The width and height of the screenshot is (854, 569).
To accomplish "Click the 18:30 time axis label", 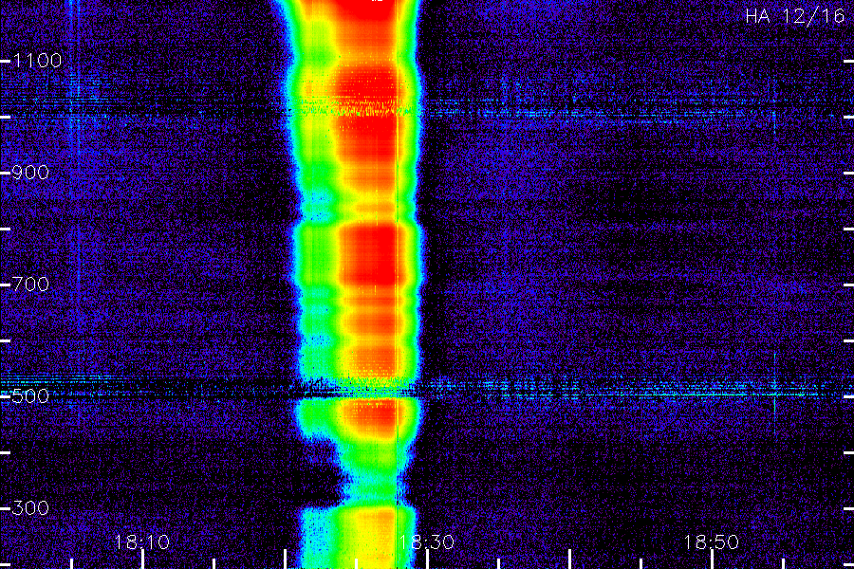I will click(x=427, y=542).
